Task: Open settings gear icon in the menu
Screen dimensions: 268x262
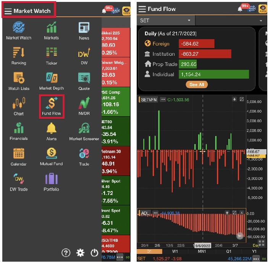Action: (x=80, y=253)
